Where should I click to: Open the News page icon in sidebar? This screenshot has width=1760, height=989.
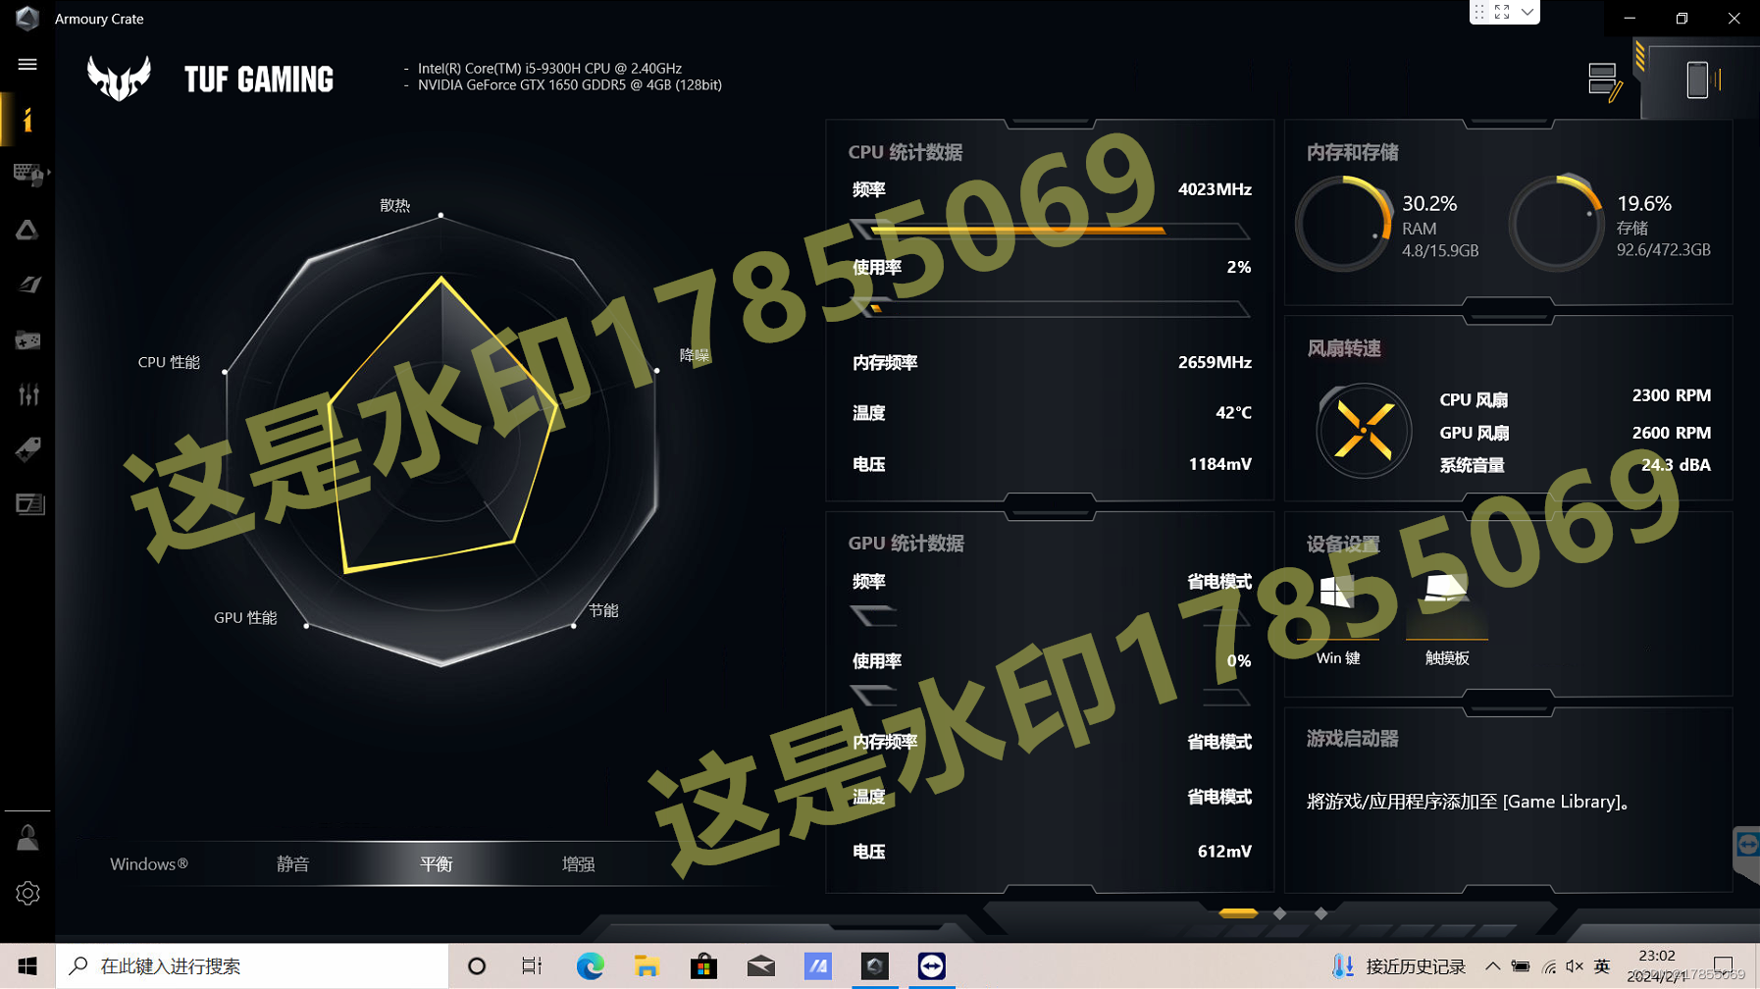[29, 504]
